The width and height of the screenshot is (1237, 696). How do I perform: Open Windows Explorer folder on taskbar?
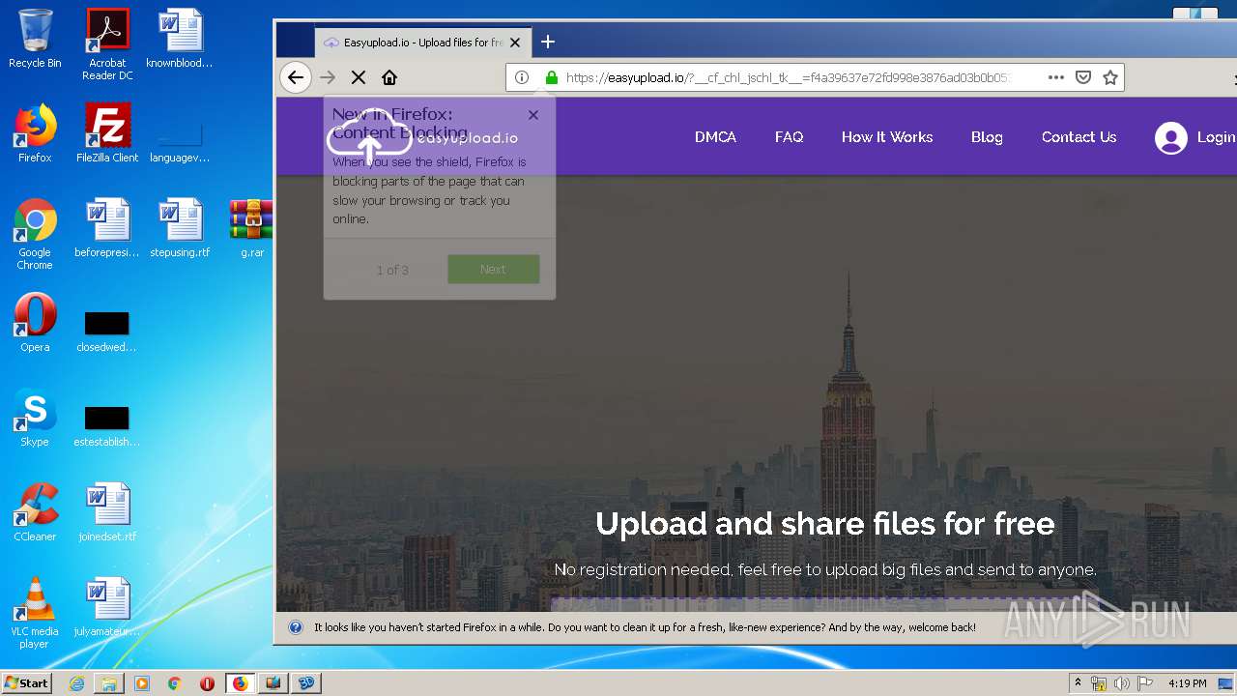(109, 683)
